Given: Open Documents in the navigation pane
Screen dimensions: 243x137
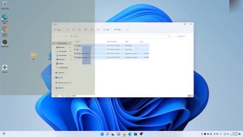Looking at the screenshot, I should coord(63,55).
